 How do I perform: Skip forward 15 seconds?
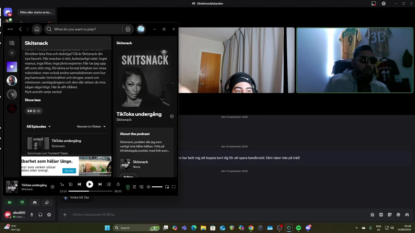(109, 184)
